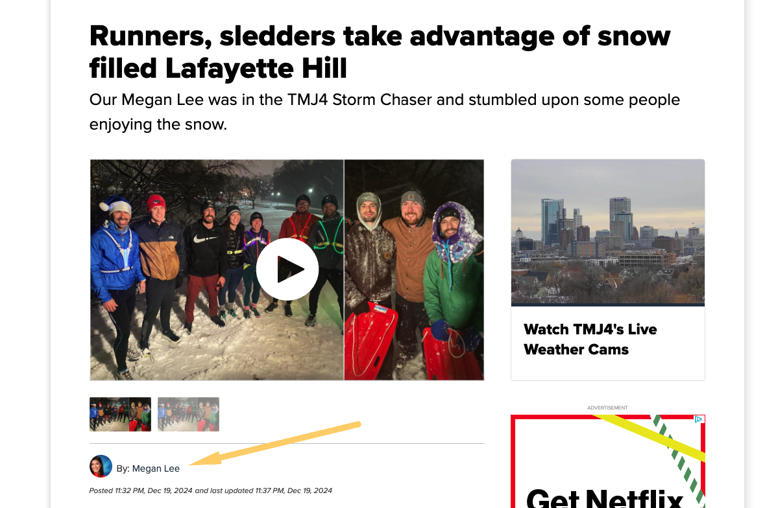Image resolution: width=765 pixels, height=508 pixels.
Task: Click the Get Netflix advertisement text
Action: 604,498
